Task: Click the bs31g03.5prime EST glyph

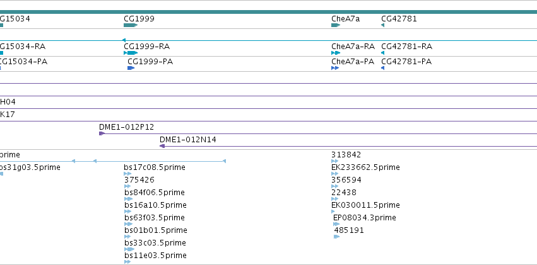Action: pyautogui.click(x=1, y=174)
